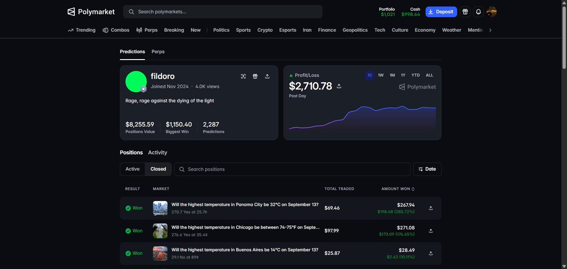Switch to Active positions
567x269 pixels.
point(132,169)
